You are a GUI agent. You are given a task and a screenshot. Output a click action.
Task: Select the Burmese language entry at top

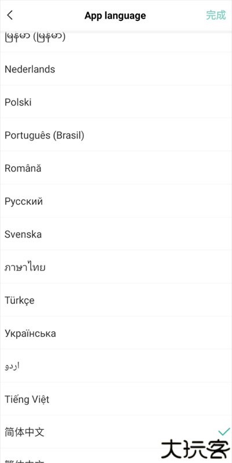(x=116, y=41)
